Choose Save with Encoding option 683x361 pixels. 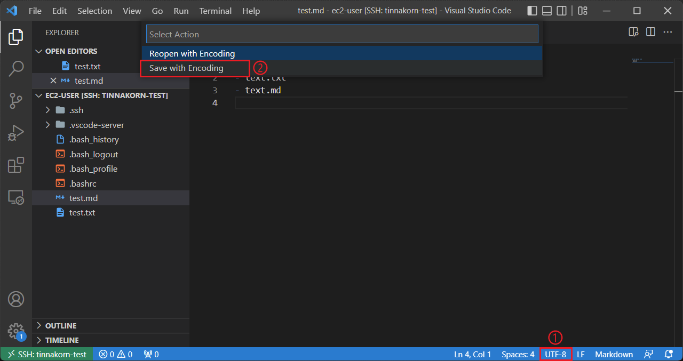click(186, 68)
